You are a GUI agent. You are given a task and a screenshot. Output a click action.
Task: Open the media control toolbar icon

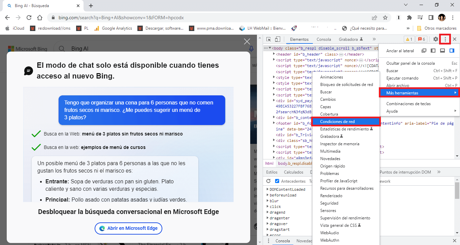(x=420, y=18)
